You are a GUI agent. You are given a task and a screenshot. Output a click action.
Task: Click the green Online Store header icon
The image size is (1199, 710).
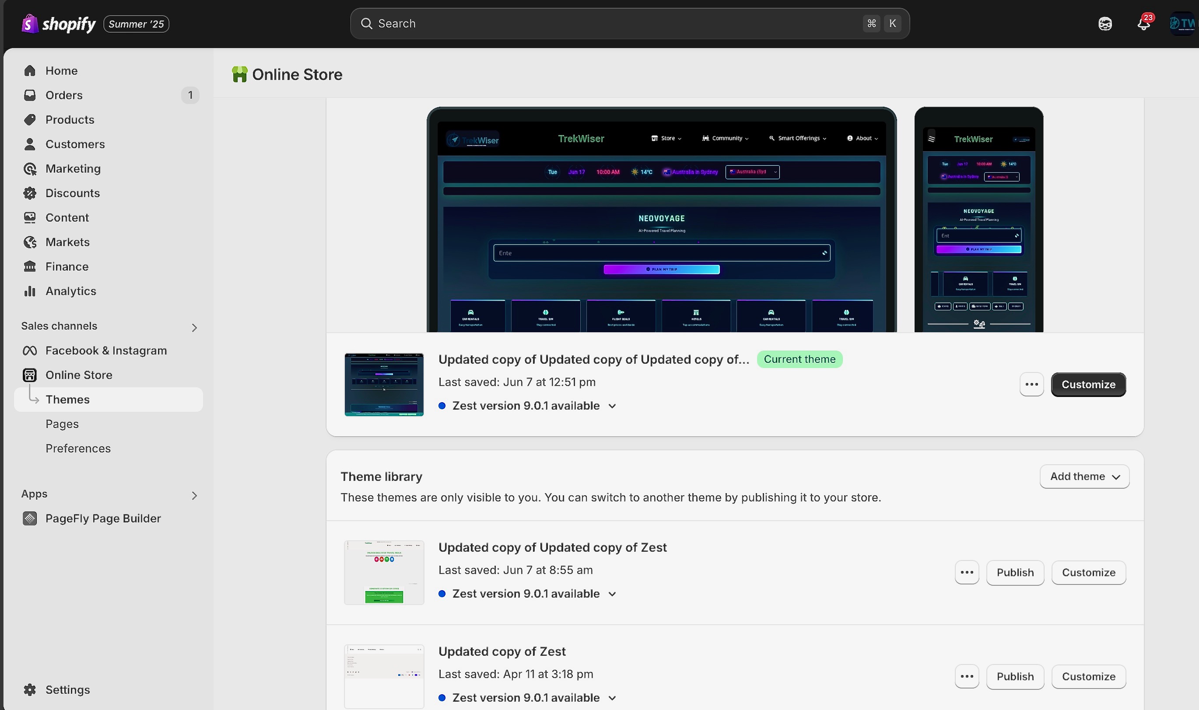tap(239, 75)
